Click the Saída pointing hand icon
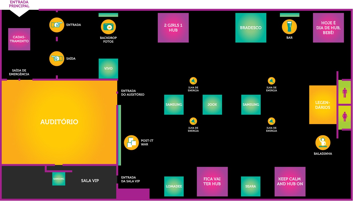Screen dimensions: 353x201 [57, 58]
